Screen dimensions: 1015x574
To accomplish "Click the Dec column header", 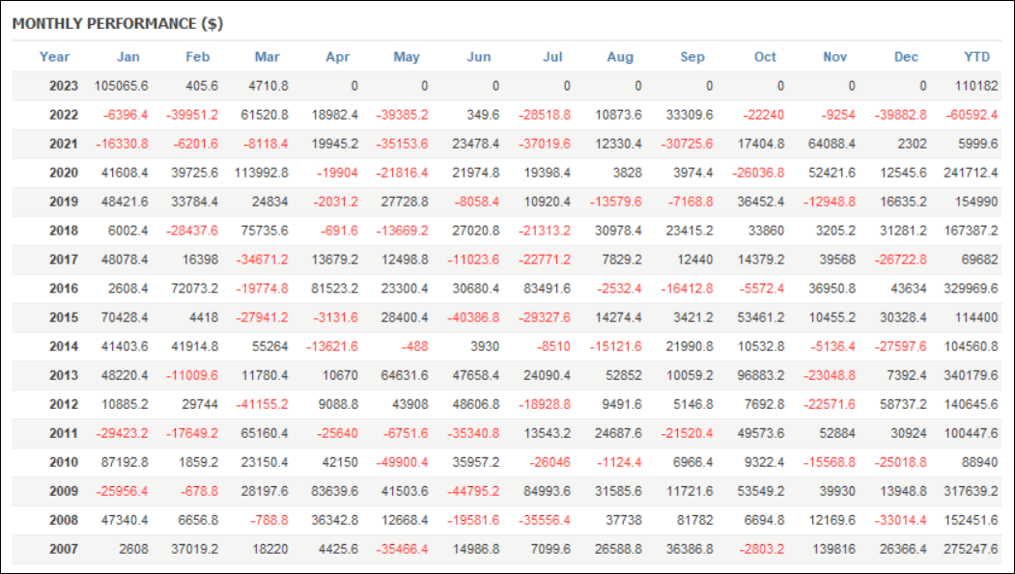I will tap(906, 57).
